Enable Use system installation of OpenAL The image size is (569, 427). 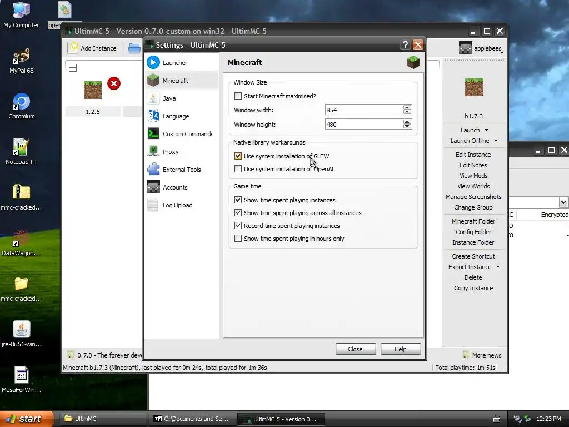pos(238,169)
